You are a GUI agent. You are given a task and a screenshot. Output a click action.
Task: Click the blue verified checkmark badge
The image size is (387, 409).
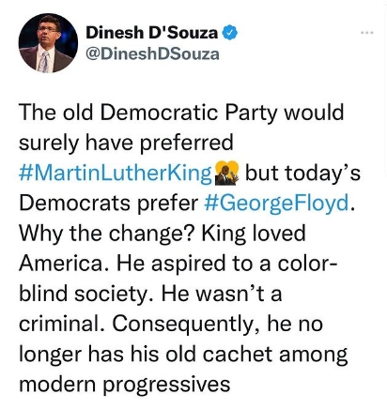click(x=230, y=32)
